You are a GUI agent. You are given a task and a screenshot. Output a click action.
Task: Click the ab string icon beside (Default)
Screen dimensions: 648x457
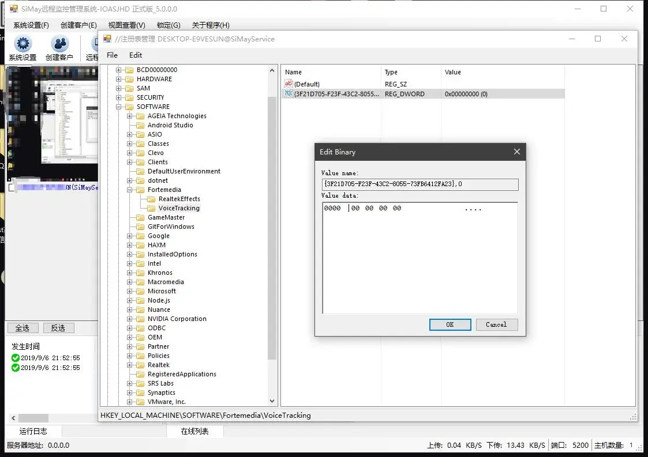point(287,84)
